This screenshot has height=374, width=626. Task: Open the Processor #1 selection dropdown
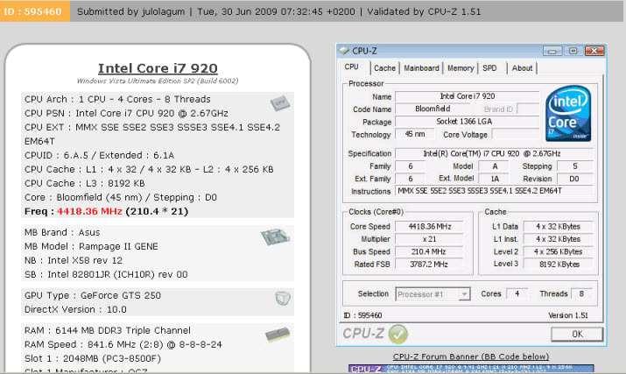(x=433, y=293)
